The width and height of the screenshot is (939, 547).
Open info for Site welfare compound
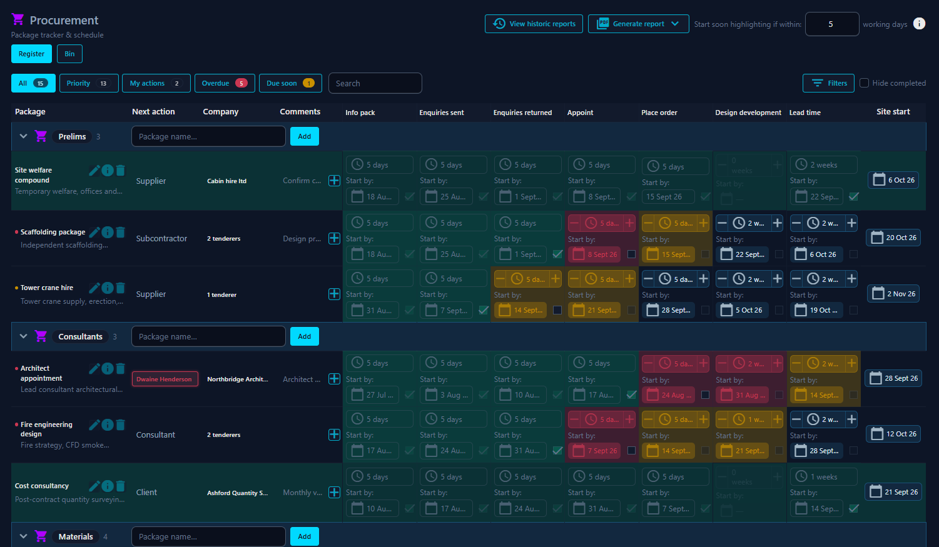tap(108, 170)
